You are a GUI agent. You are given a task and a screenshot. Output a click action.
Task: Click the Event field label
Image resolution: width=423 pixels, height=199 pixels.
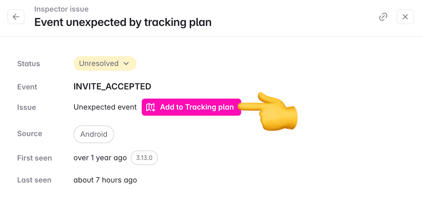27,87
